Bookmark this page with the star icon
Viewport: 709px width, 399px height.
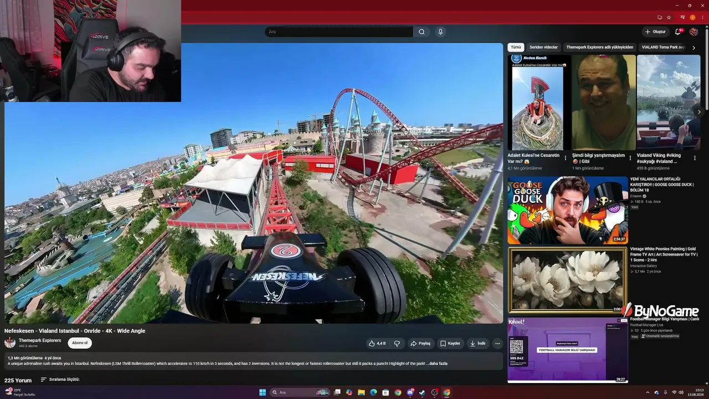[669, 17]
